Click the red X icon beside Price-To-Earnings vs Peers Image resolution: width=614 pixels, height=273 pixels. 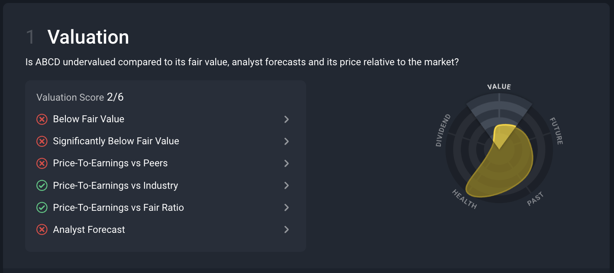[42, 163]
